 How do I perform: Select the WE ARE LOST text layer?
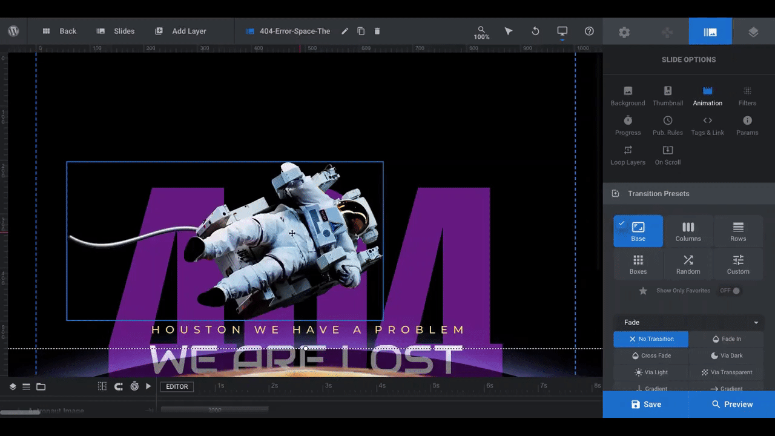306,360
